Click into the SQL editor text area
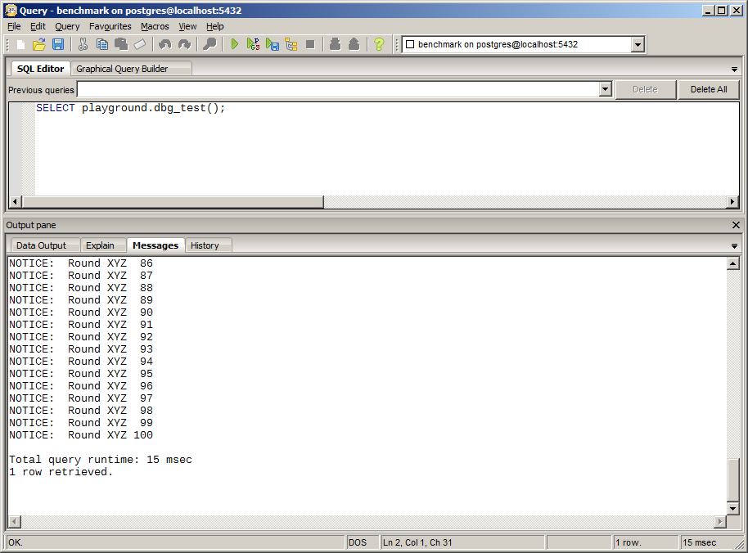Viewport: 748px width, 553px height. point(368,147)
